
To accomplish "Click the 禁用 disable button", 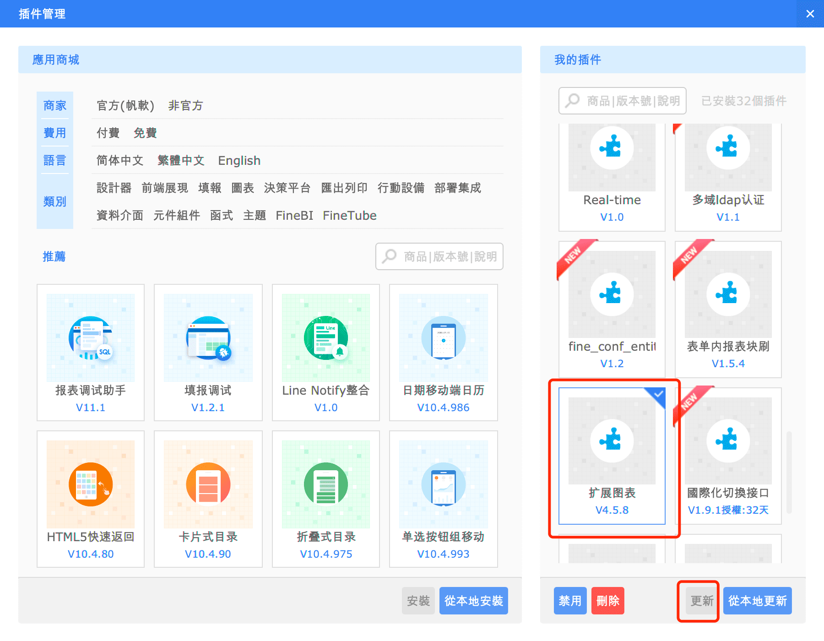I will 570,601.
